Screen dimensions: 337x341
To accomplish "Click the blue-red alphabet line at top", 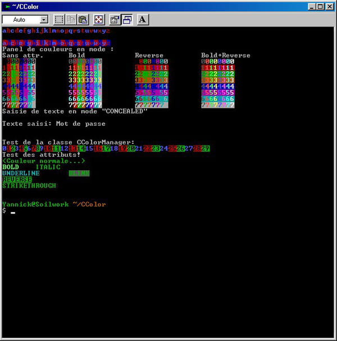I will 56,31.
